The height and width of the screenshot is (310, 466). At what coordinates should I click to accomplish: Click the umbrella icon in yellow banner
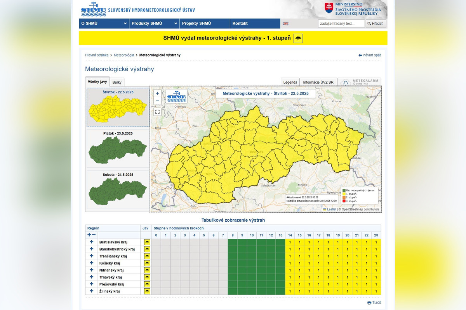click(x=298, y=38)
